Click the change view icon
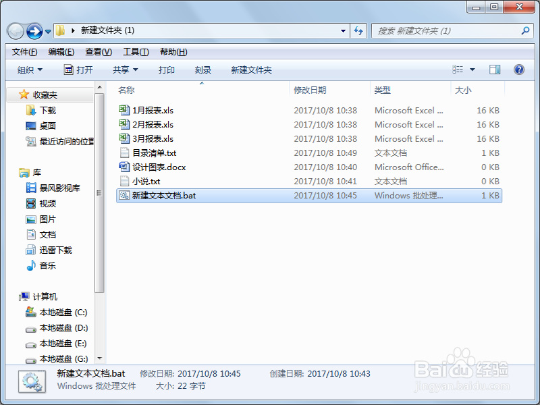Image resolution: width=540 pixels, height=405 pixels. tap(458, 70)
